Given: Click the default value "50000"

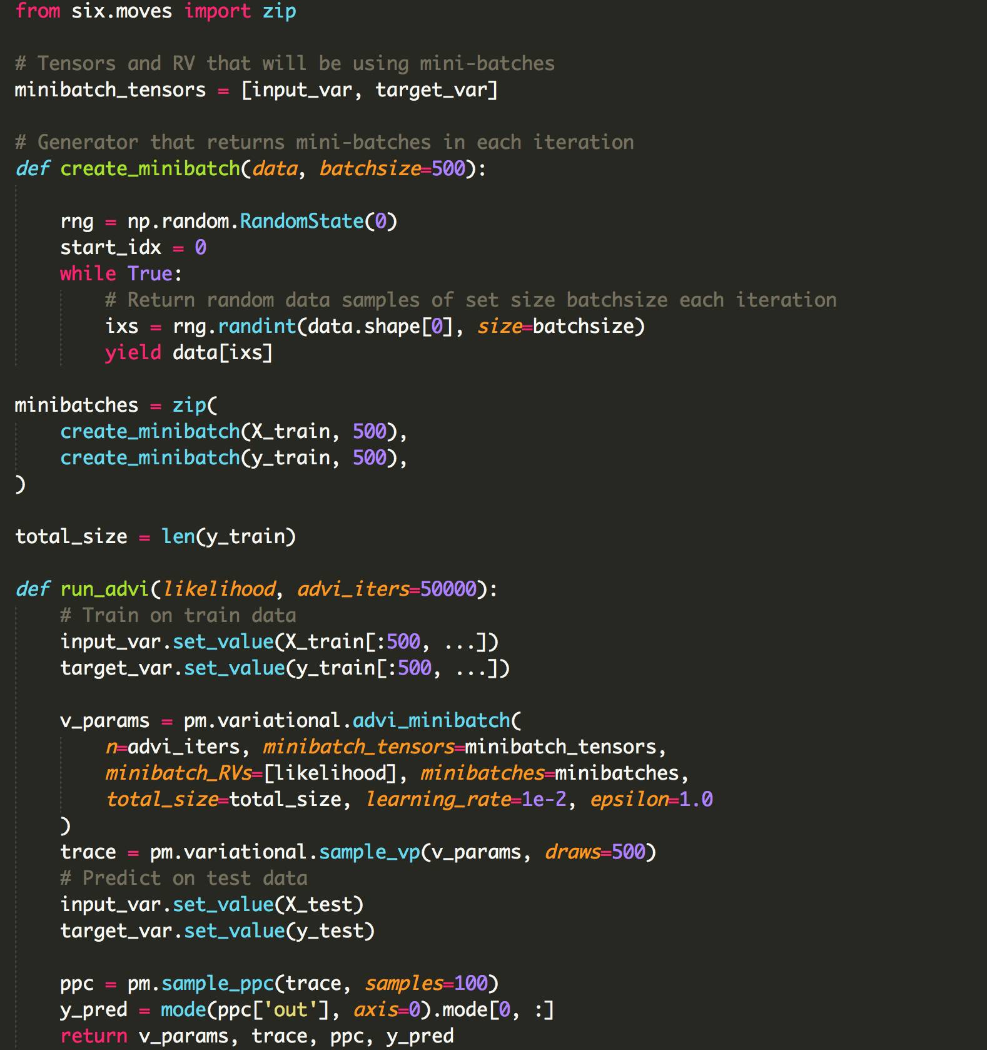Looking at the screenshot, I should point(448,589).
